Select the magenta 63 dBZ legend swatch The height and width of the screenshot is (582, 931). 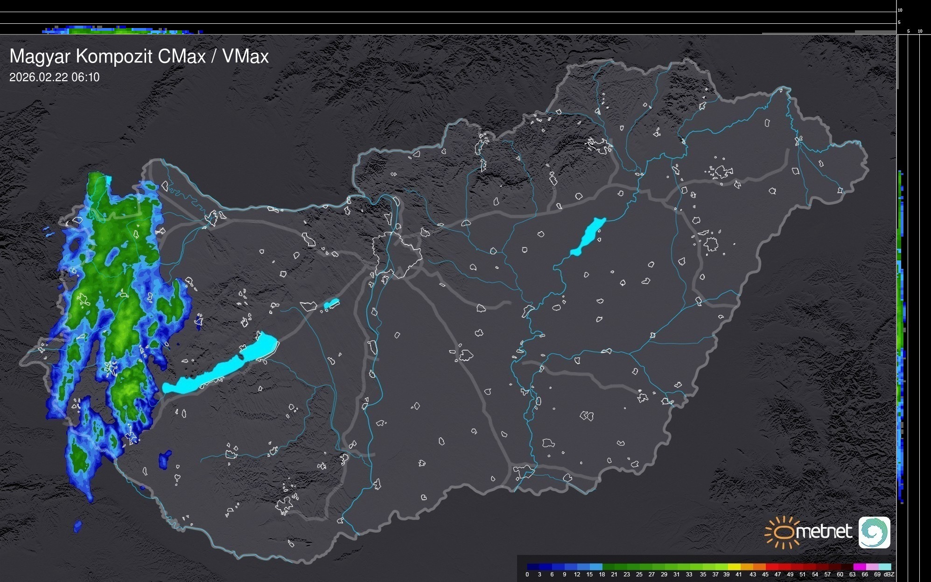pyautogui.click(x=859, y=567)
